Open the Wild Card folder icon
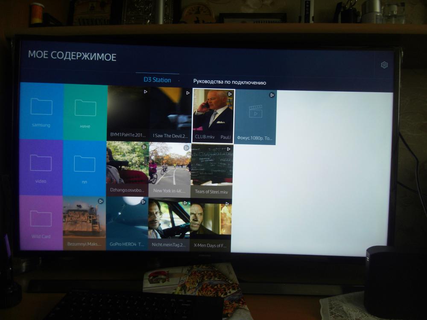The height and width of the screenshot is (320, 427). click(x=41, y=218)
